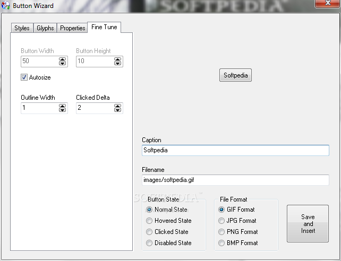Click inside the Caption text field
Image resolution: width=341 pixels, height=261 pixels.
(x=235, y=150)
